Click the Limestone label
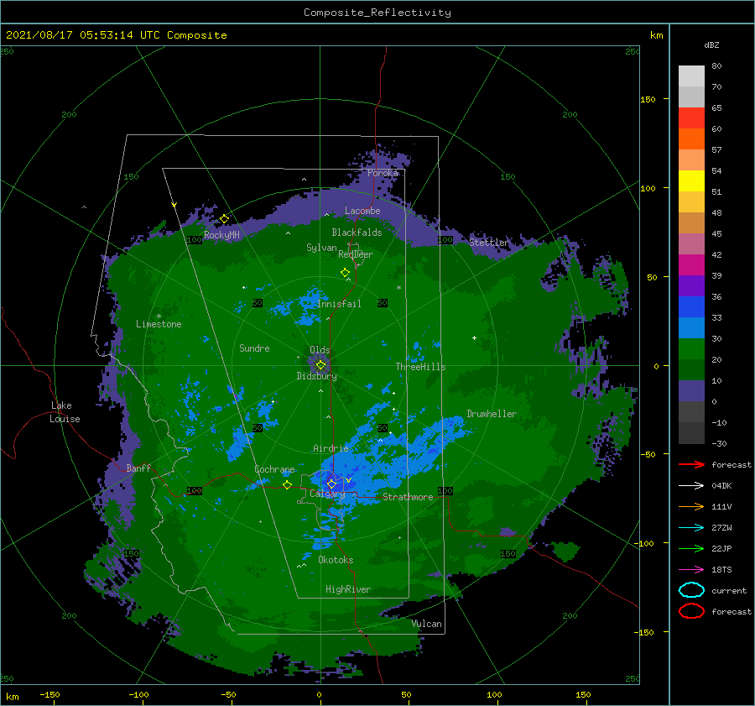 [x=159, y=324]
